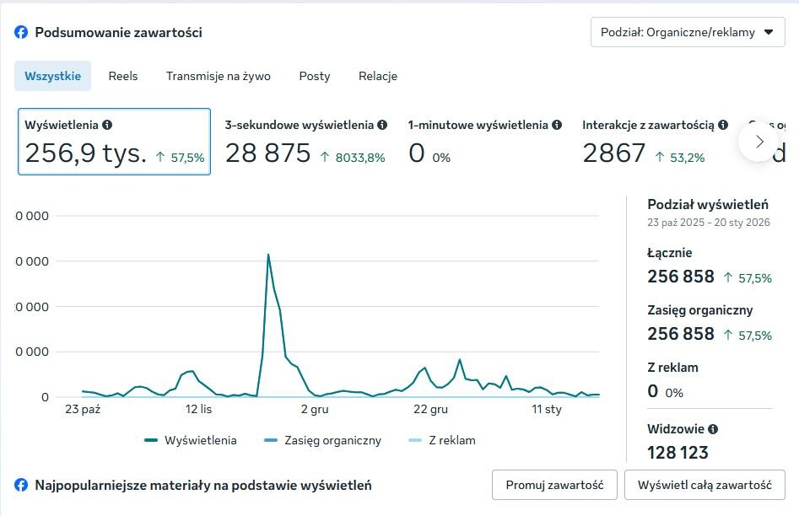799x516 pixels.
Task: Switch to the Transmisje na żywo tab
Action: pos(219,76)
